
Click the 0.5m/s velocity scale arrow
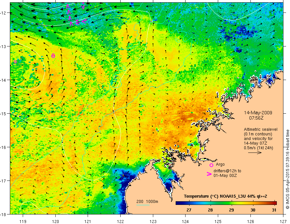coord(255,153)
